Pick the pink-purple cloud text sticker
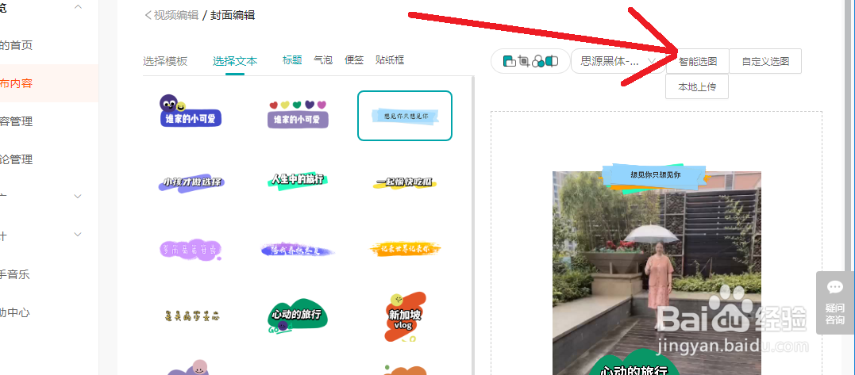This screenshot has height=375, width=855. (x=191, y=249)
